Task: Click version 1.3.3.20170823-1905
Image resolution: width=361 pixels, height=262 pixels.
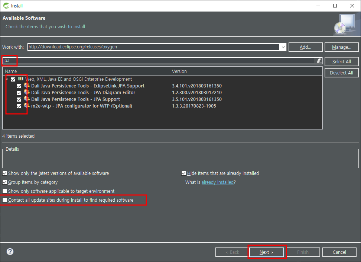Action: [194, 106]
